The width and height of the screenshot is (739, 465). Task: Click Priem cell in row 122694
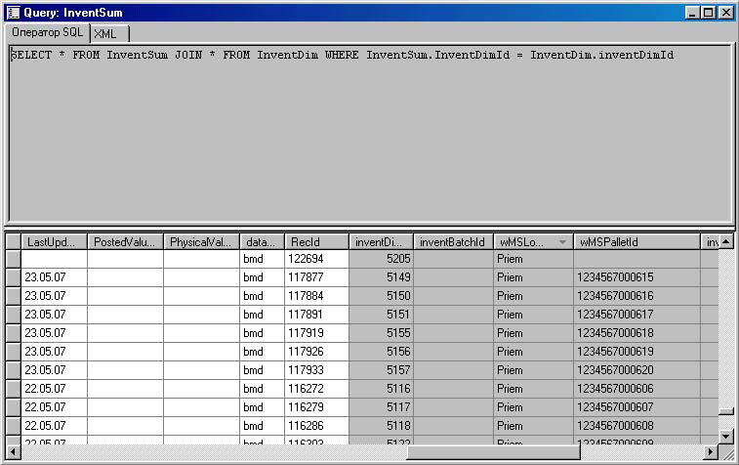coord(534,259)
